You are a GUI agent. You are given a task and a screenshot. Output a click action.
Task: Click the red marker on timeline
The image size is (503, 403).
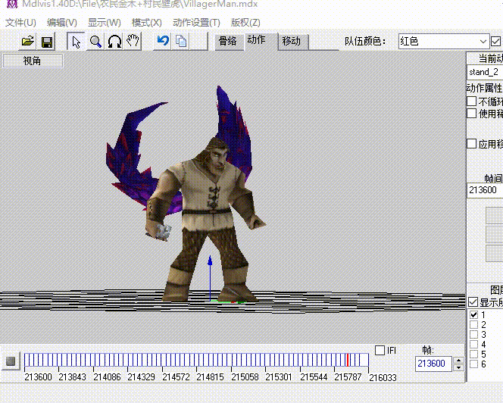pyautogui.click(x=348, y=360)
